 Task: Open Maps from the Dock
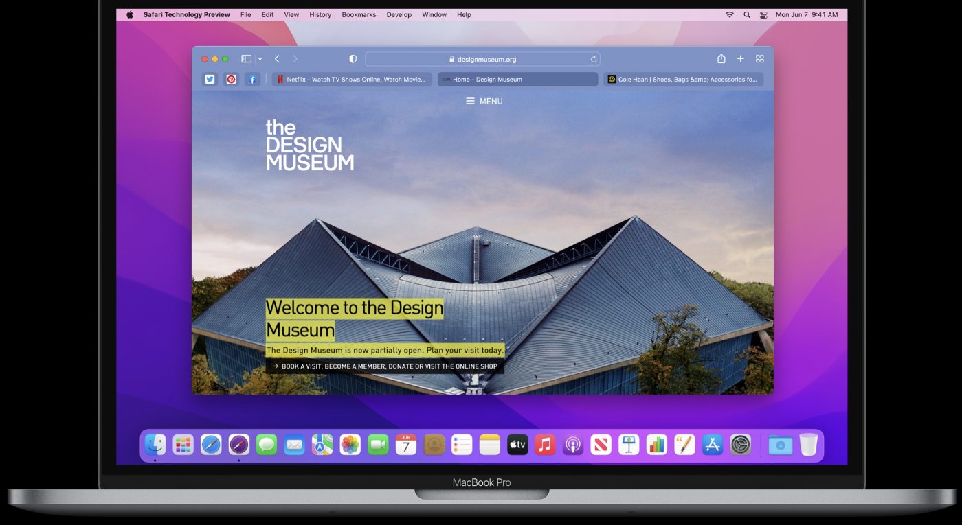(322, 445)
